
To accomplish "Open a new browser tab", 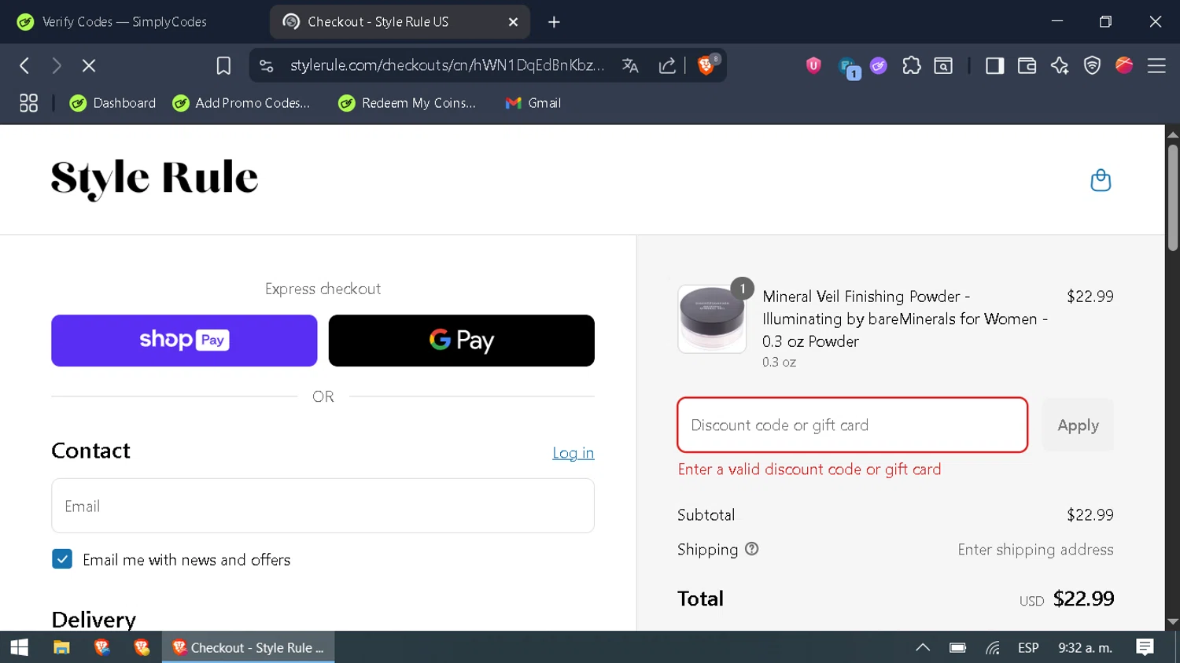I will tap(554, 22).
